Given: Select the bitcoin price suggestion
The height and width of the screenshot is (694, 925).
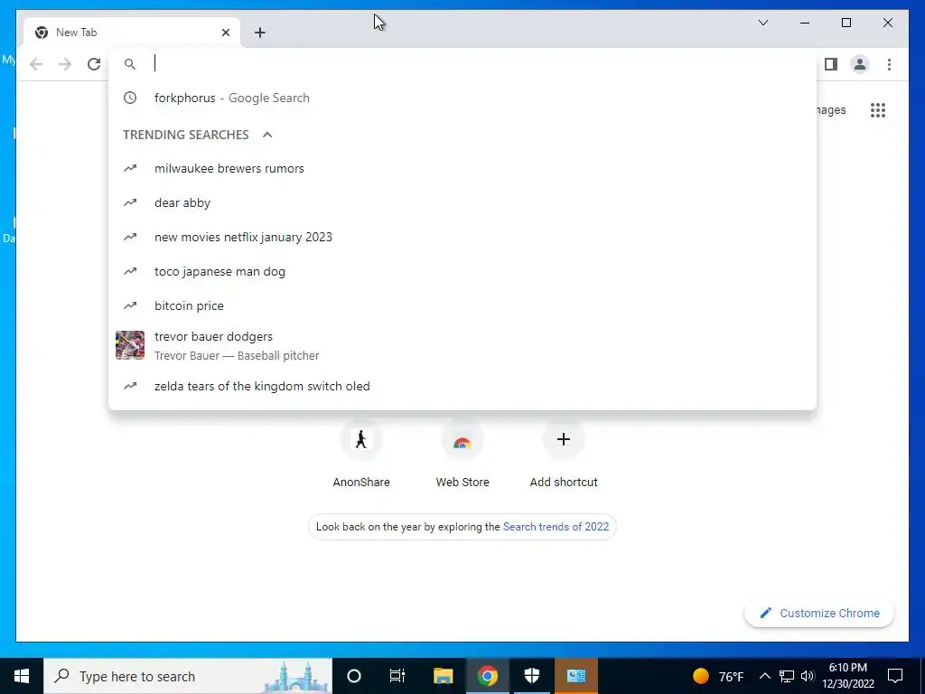Looking at the screenshot, I should tap(462, 305).
